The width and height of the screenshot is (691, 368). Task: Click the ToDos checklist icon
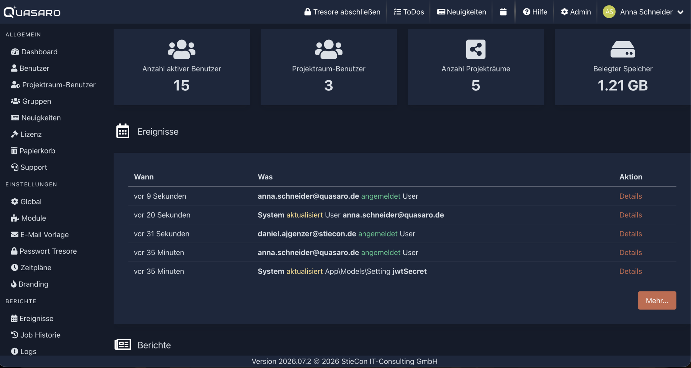pyautogui.click(x=397, y=12)
